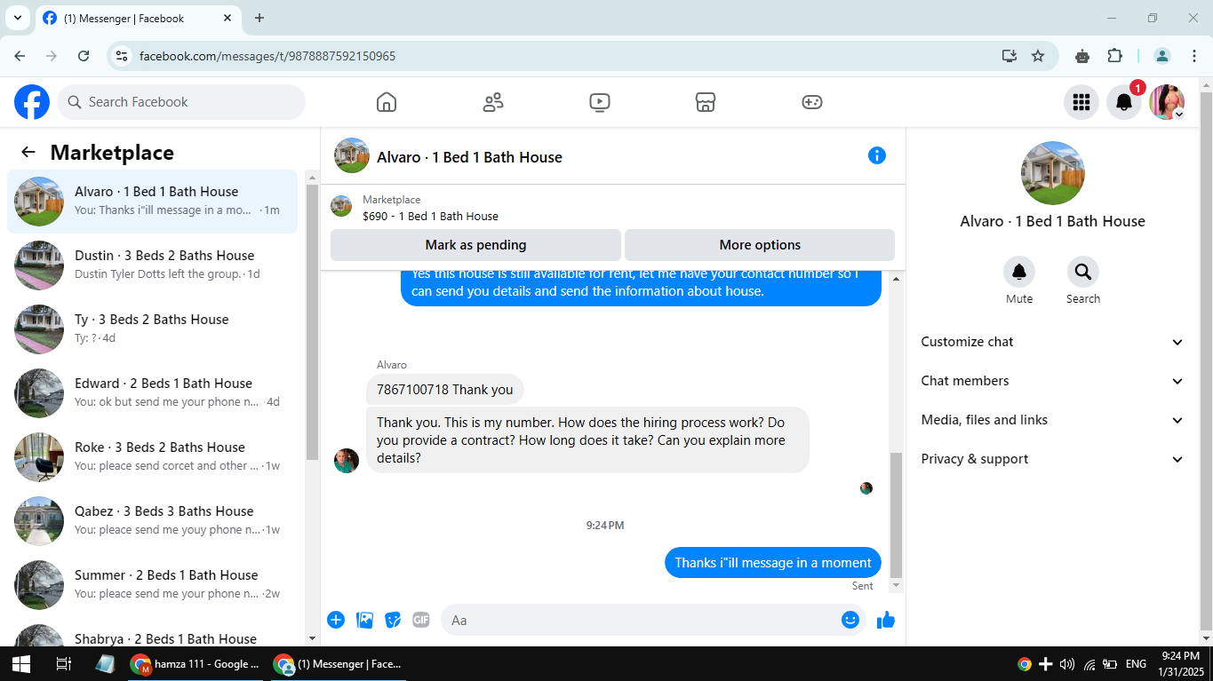Viewport: 1213px width, 681px height.
Task: Open Task View on the taskbar
Action: [63, 664]
